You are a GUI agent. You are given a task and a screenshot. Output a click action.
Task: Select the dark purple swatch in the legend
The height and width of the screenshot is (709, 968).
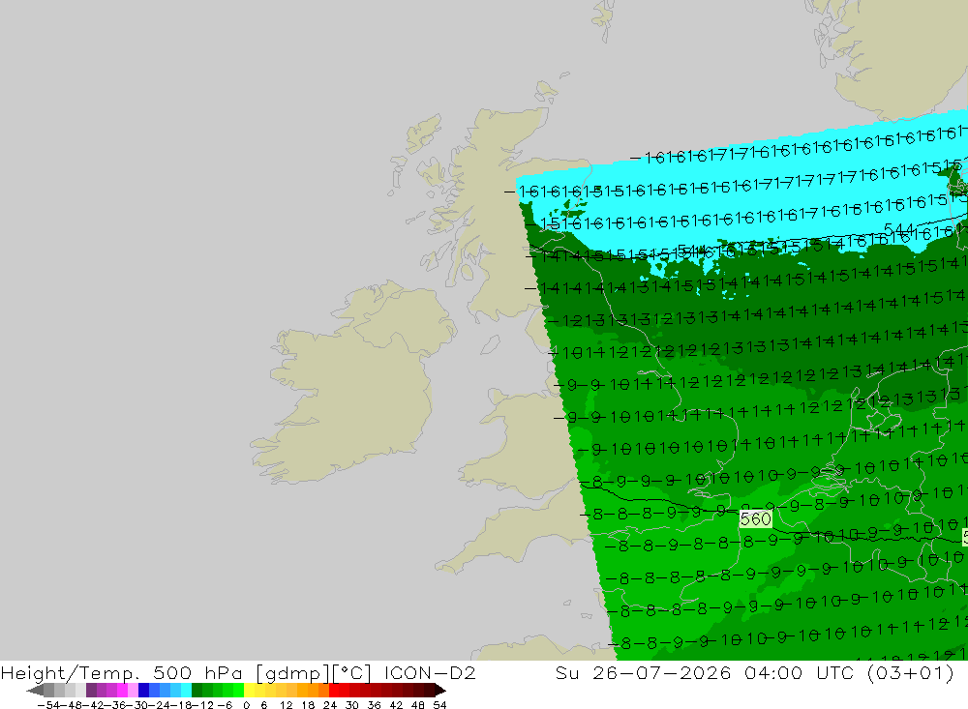click(91, 691)
